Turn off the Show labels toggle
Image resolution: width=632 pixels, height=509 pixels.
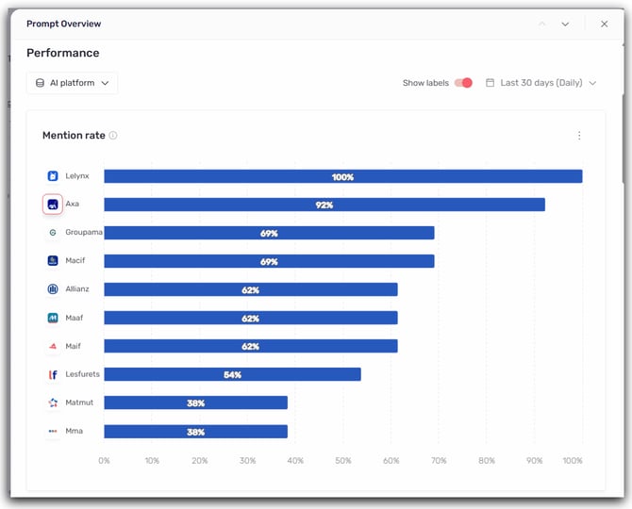[x=463, y=83]
